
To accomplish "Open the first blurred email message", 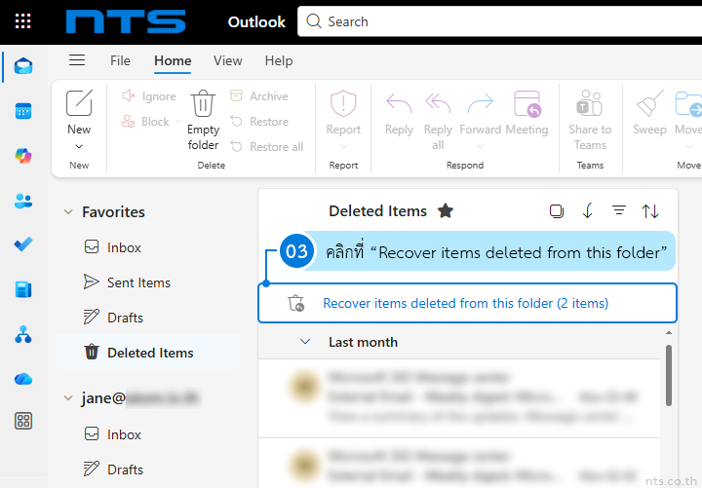I will point(459,397).
